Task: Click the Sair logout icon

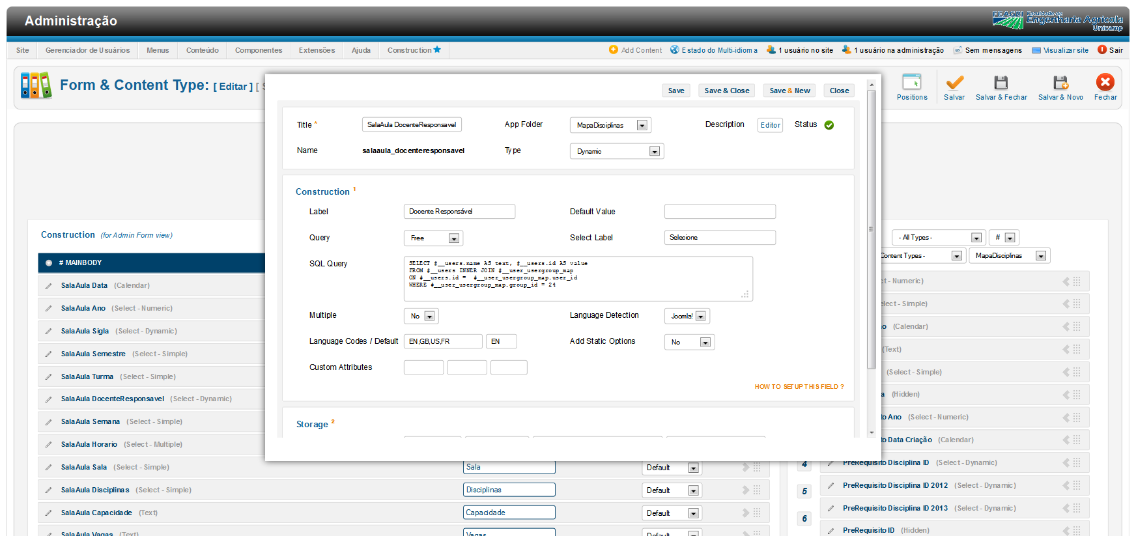Action: coord(1102,49)
